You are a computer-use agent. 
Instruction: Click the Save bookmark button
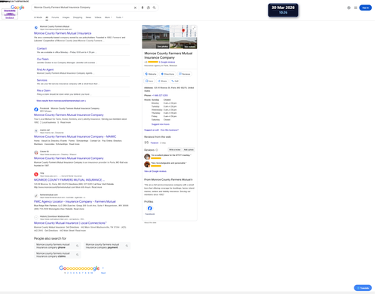click(x=149, y=81)
